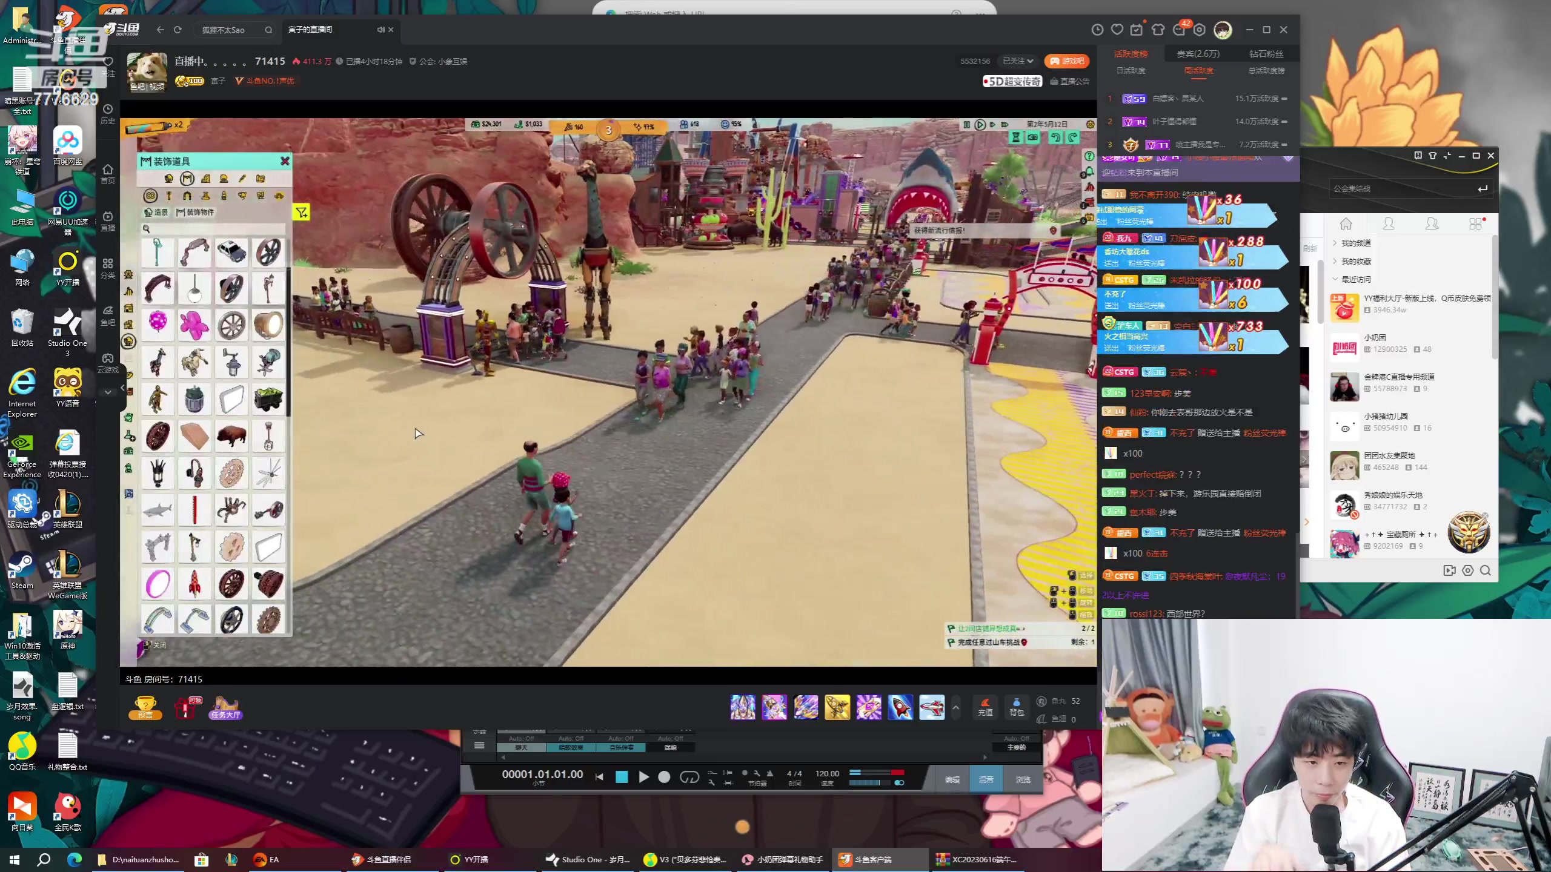This screenshot has height=872, width=1551.
Task: Click the 充值 recharge icon
Action: click(x=985, y=706)
